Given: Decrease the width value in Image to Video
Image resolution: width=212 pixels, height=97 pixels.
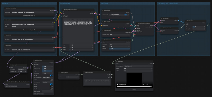Looking at the screenshot, I should (x=70, y=45).
